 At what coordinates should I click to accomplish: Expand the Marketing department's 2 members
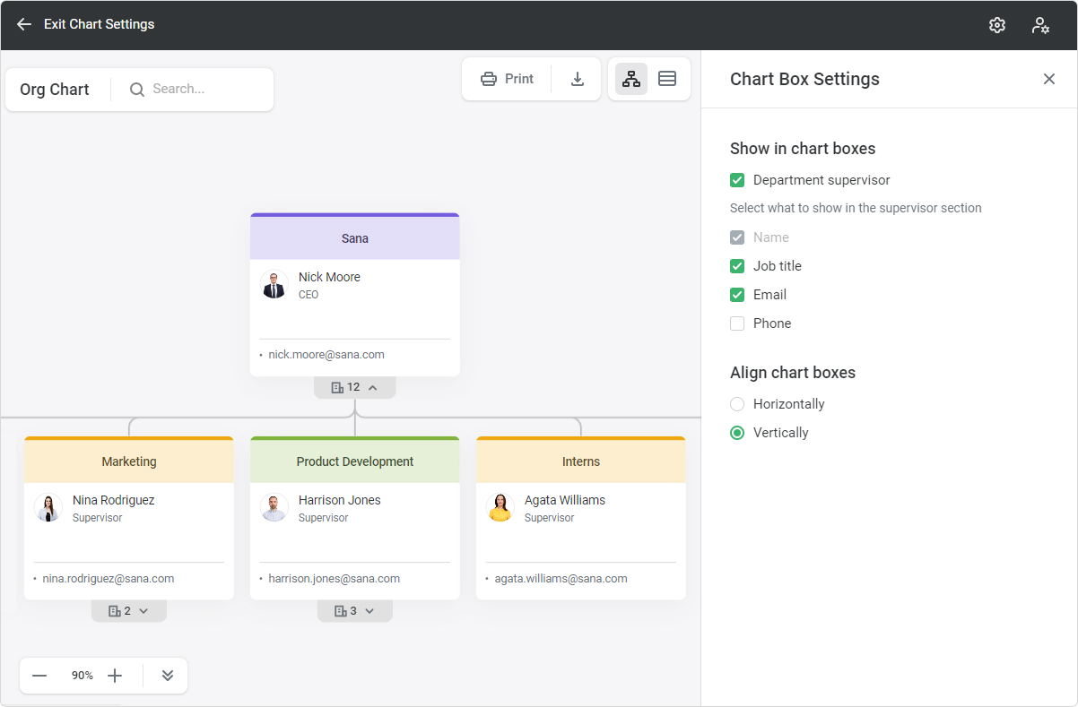click(128, 610)
